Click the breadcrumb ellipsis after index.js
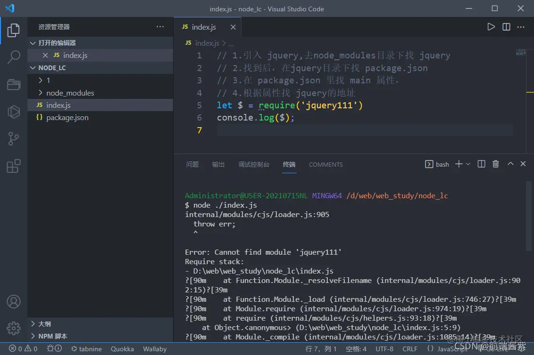The height and width of the screenshot is (355, 534). click(231, 43)
